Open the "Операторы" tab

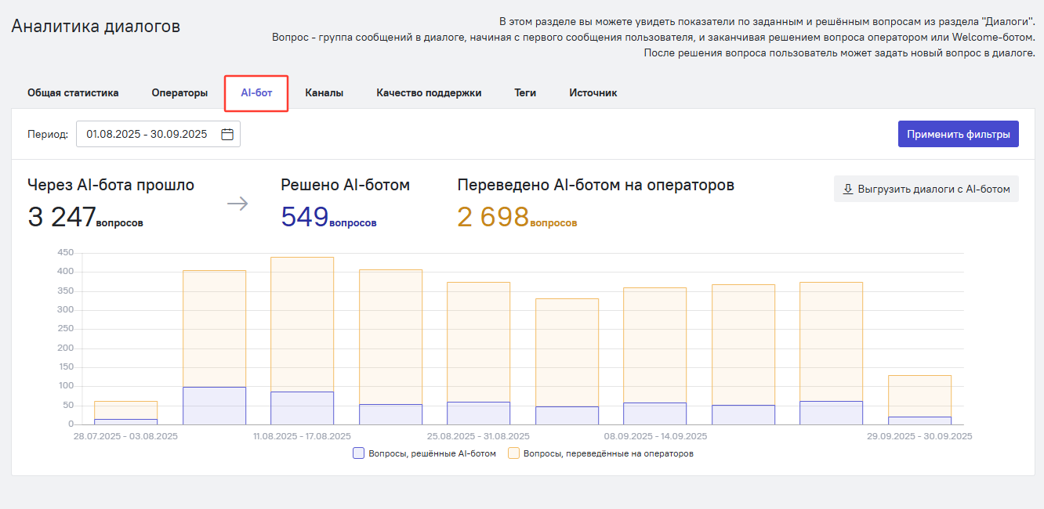click(179, 92)
